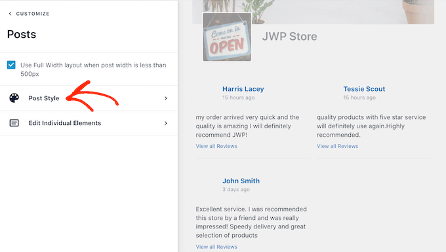Expand the Post Style chevron arrow
The width and height of the screenshot is (446, 252).
[x=166, y=98]
